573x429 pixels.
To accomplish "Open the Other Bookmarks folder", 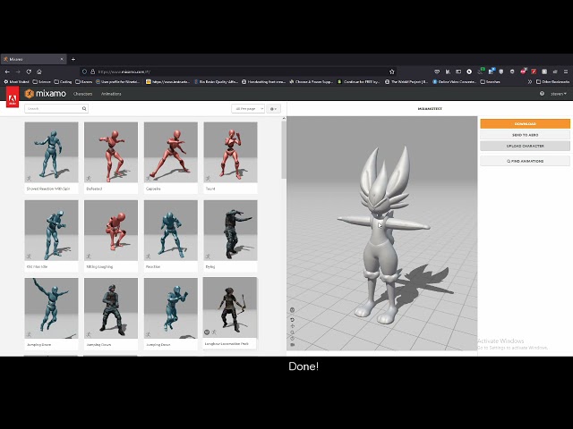I will click(552, 81).
